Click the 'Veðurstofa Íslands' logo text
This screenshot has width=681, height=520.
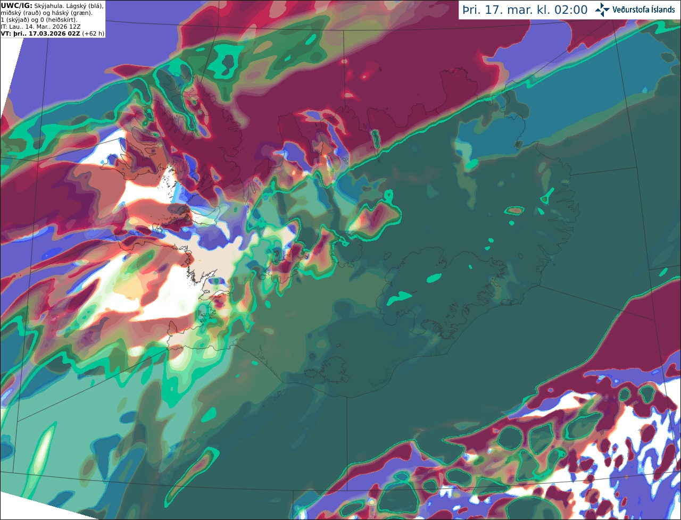(x=644, y=10)
